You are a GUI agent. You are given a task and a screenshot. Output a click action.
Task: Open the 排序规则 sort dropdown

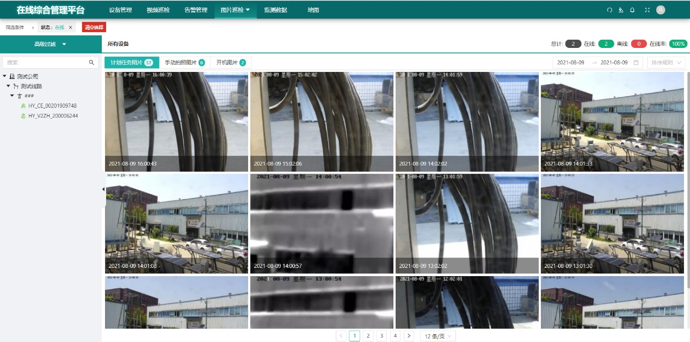tap(666, 63)
